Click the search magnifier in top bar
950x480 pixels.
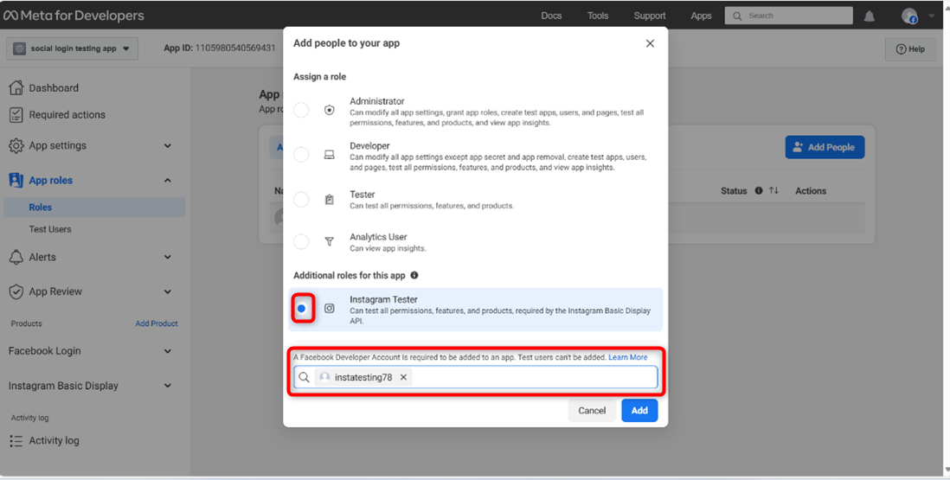pos(737,16)
